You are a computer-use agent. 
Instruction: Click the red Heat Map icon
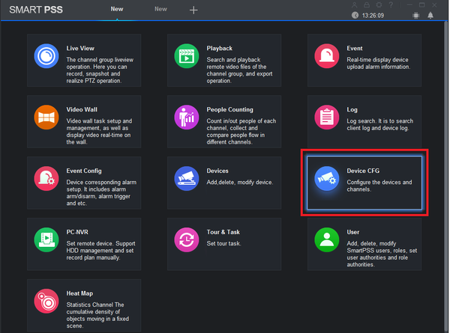tap(46, 301)
